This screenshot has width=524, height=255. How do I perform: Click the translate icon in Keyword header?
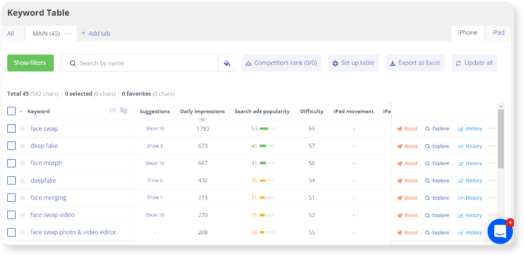(x=124, y=111)
